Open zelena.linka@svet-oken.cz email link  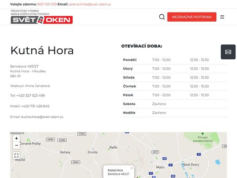pyautogui.click(x=90, y=4)
